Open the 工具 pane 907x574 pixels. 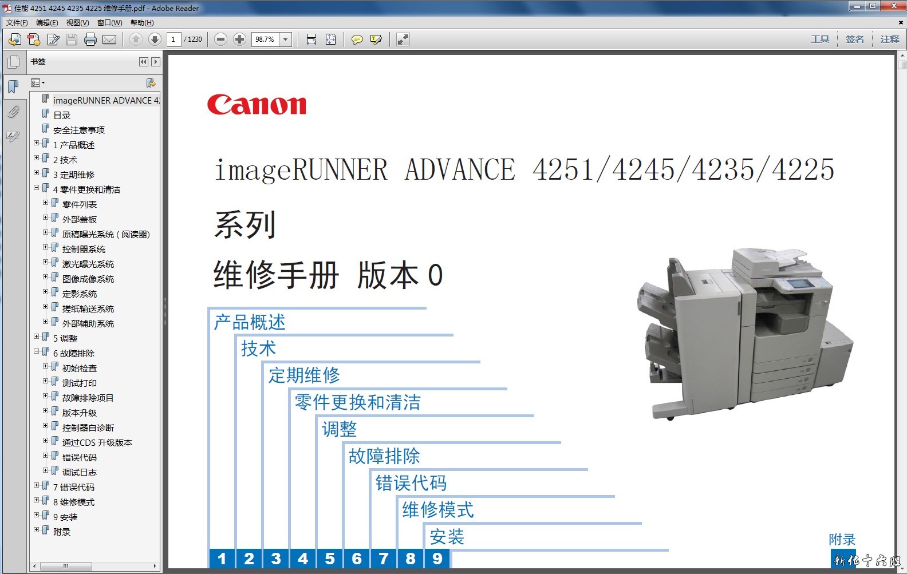(820, 39)
